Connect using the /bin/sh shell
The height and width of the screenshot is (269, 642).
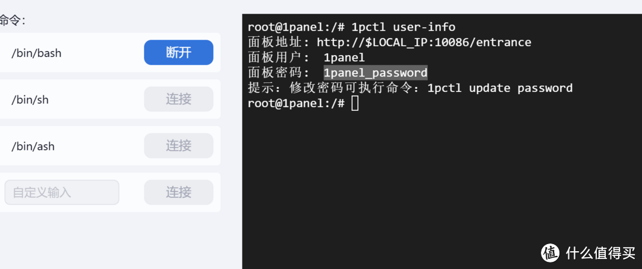178,99
